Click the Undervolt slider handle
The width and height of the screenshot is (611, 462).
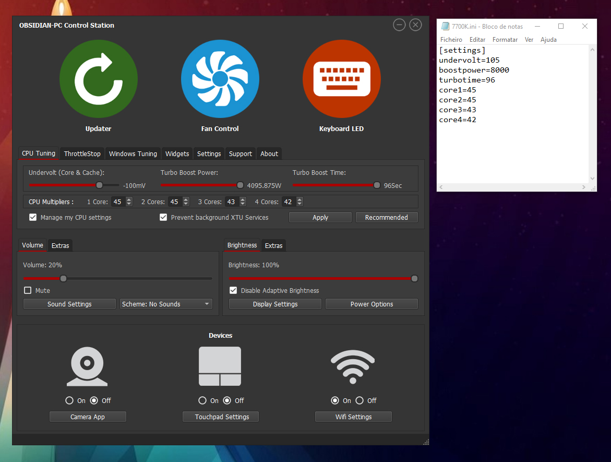coord(99,185)
